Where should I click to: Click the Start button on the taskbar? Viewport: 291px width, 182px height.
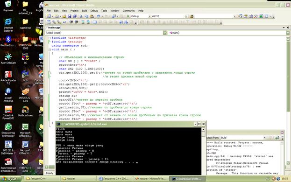(x=10, y=179)
